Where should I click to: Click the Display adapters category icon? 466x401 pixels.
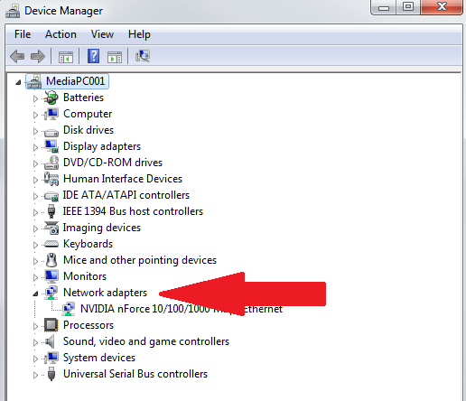(x=51, y=146)
